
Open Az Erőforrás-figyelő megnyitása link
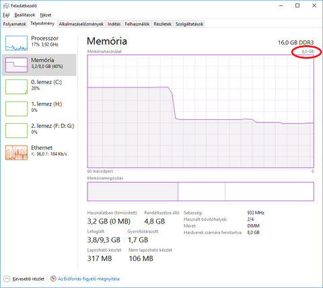(89, 279)
